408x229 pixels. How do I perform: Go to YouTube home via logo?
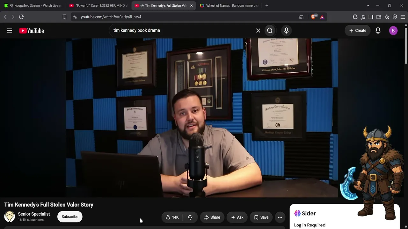point(32,31)
